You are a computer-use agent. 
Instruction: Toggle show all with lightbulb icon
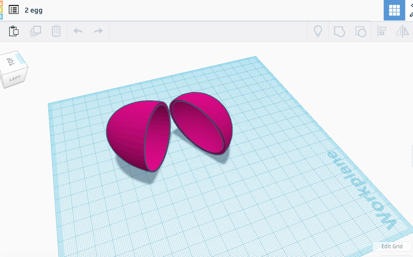[318, 31]
